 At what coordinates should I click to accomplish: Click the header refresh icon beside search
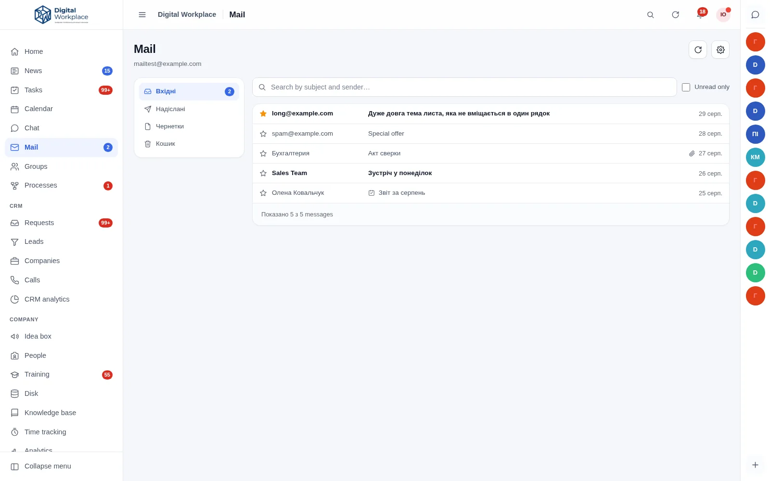tap(675, 15)
